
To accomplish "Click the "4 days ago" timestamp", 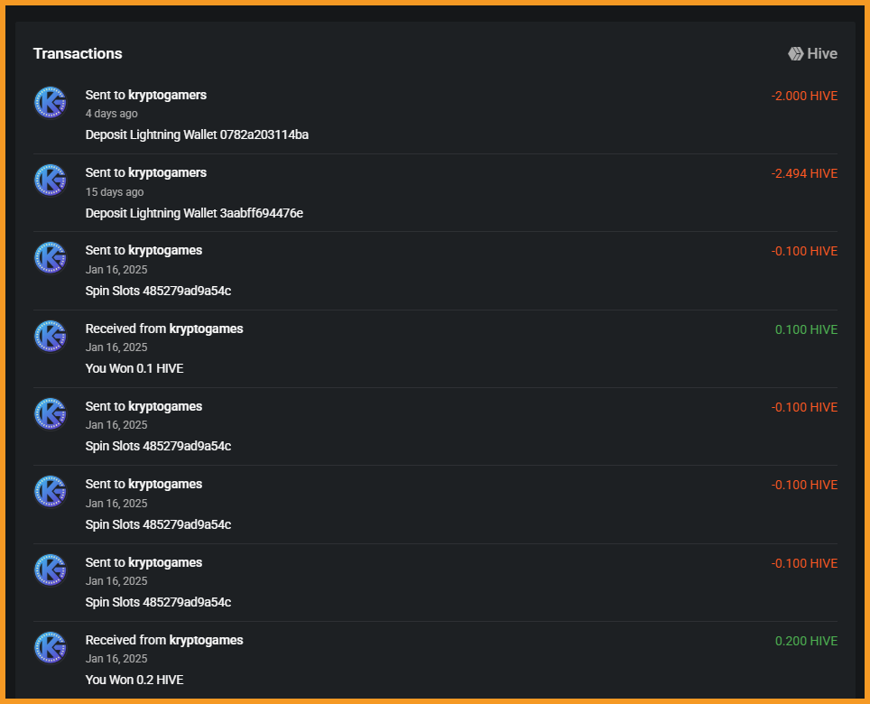I will pyautogui.click(x=112, y=114).
